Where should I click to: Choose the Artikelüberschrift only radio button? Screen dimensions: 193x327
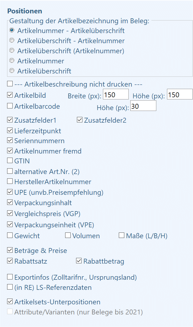coord(12,70)
